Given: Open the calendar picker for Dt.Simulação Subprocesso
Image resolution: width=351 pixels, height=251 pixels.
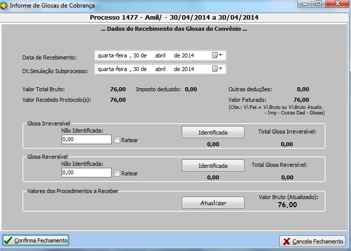Looking at the screenshot, I should click(x=217, y=69).
